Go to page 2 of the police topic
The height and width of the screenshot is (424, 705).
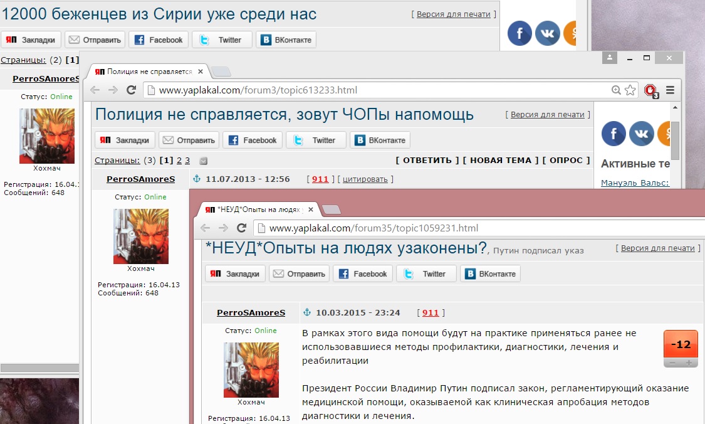179,161
